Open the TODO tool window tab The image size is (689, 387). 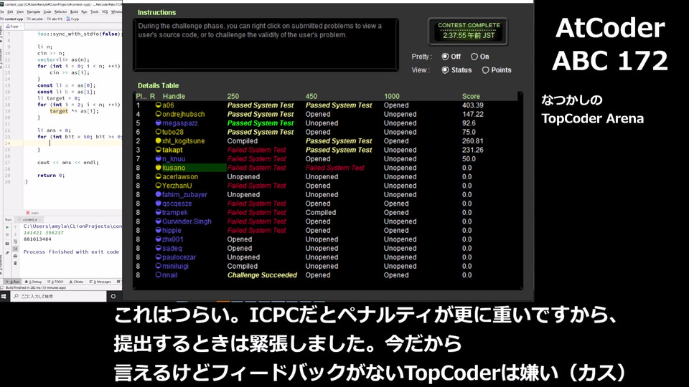pyautogui.click(x=55, y=282)
